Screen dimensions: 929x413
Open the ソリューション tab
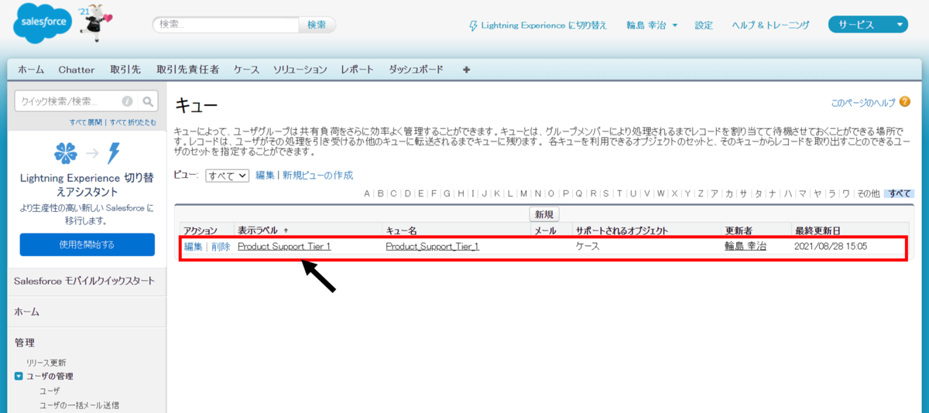pyautogui.click(x=300, y=70)
